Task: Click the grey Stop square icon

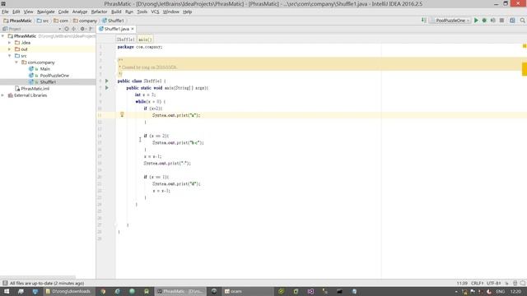Action: coord(501,21)
